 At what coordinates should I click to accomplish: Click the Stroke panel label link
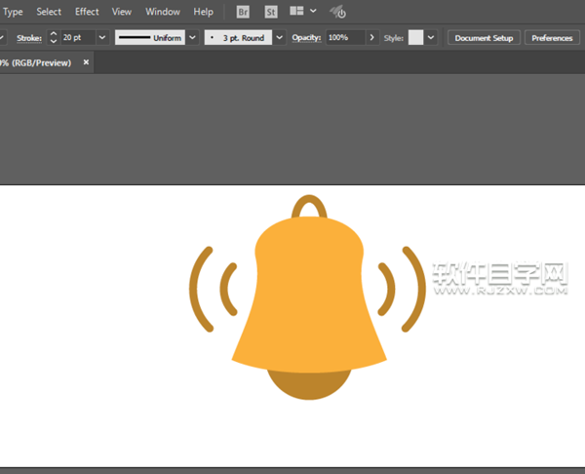[x=29, y=37]
